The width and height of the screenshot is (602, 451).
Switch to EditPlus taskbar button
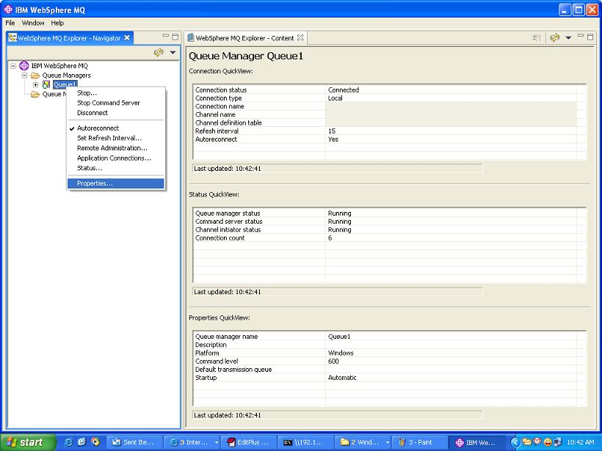(x=249, y=442)
